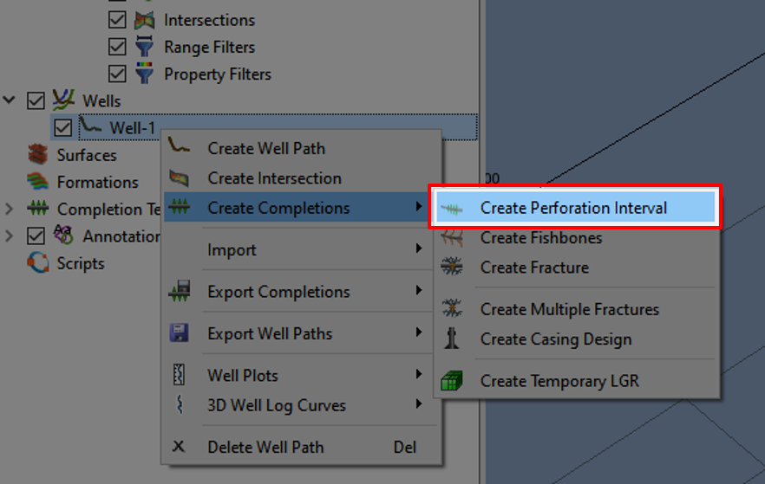Click the Create Casing Design icon
Viewport: 765px width, 484px height.
[452, 339]
